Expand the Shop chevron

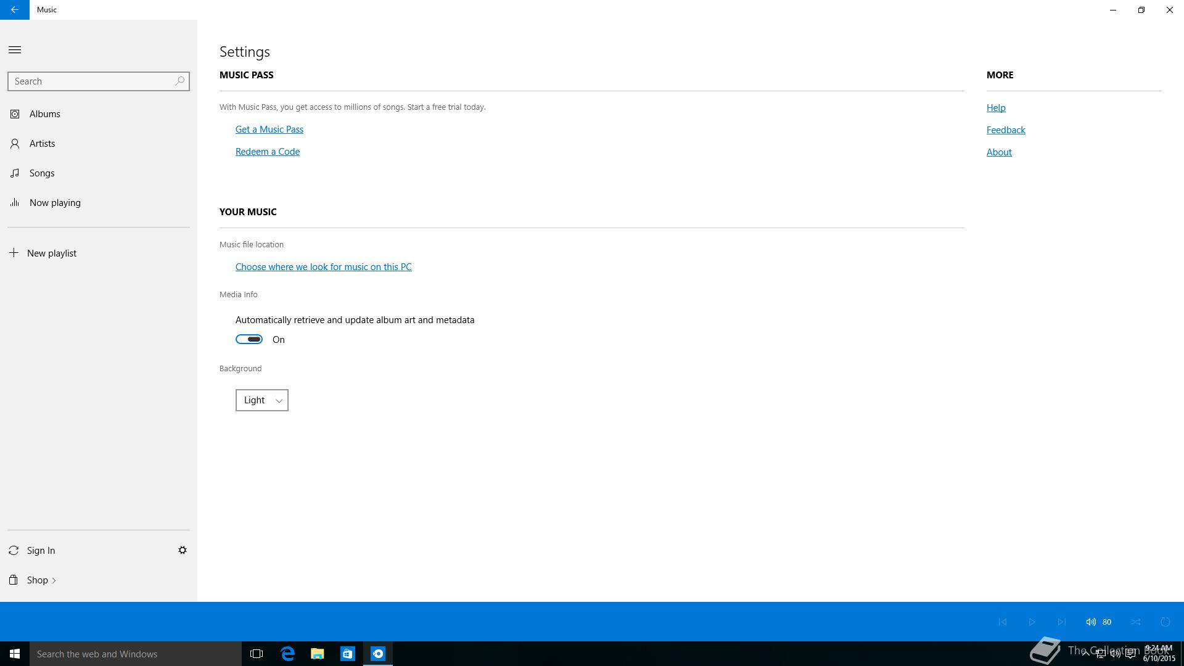[x=54, y=580]
